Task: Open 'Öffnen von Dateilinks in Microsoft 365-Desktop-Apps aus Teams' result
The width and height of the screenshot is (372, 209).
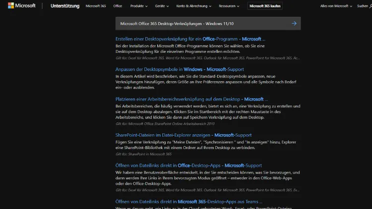Action: click(189, 202)
